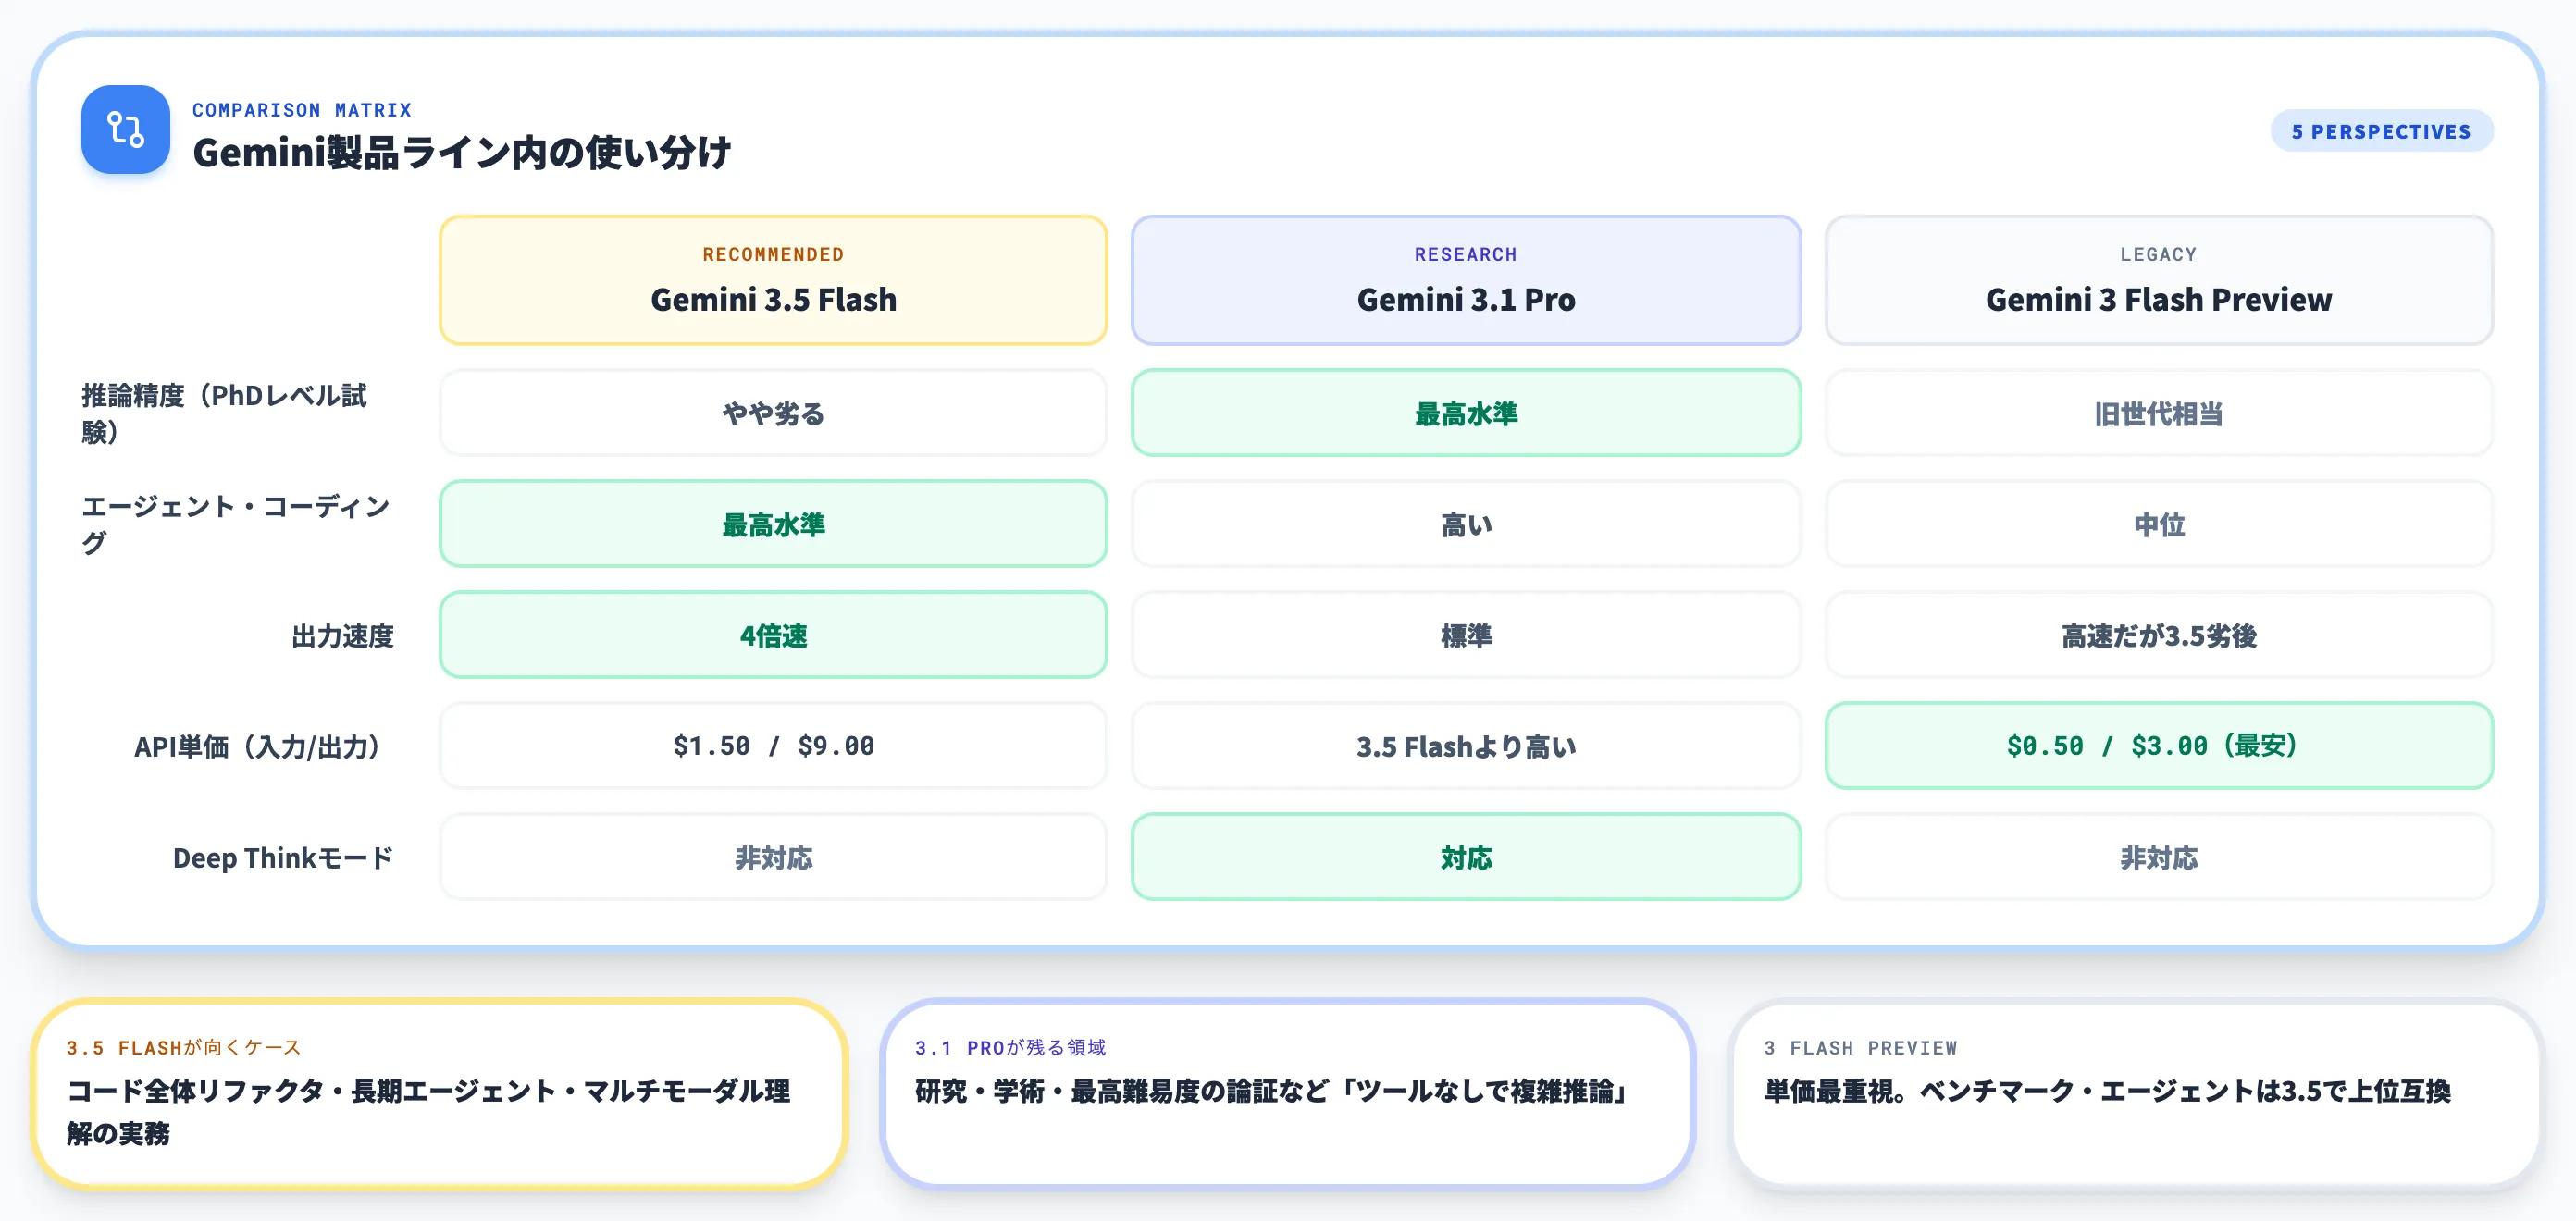This screenshot has width=2576, height=1221.
Task: Click the price cell $1.50 / $9.00
Action: coord(773,746)
